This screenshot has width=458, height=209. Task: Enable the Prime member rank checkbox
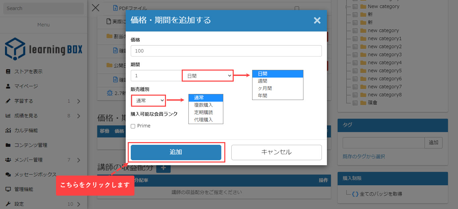(x=133, y=126)
